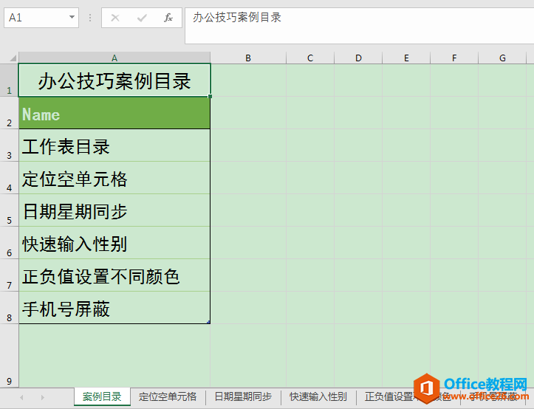The image size is (534, 409).
Task: Select row 9 header
Action: (x=9, y=356)
